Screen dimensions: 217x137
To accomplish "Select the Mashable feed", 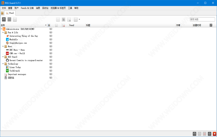I will [13, 39].
